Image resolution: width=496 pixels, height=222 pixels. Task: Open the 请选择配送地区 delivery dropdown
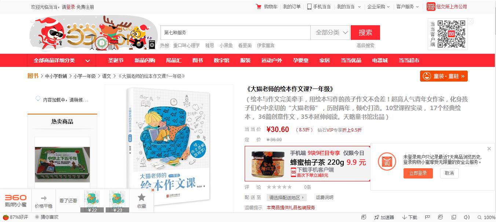[287, 197]
